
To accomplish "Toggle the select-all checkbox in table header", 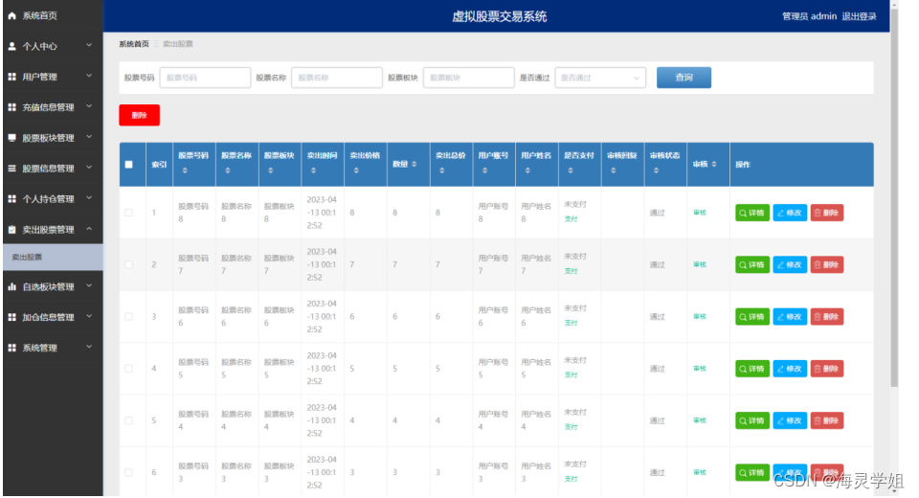I will coord(129,165).
